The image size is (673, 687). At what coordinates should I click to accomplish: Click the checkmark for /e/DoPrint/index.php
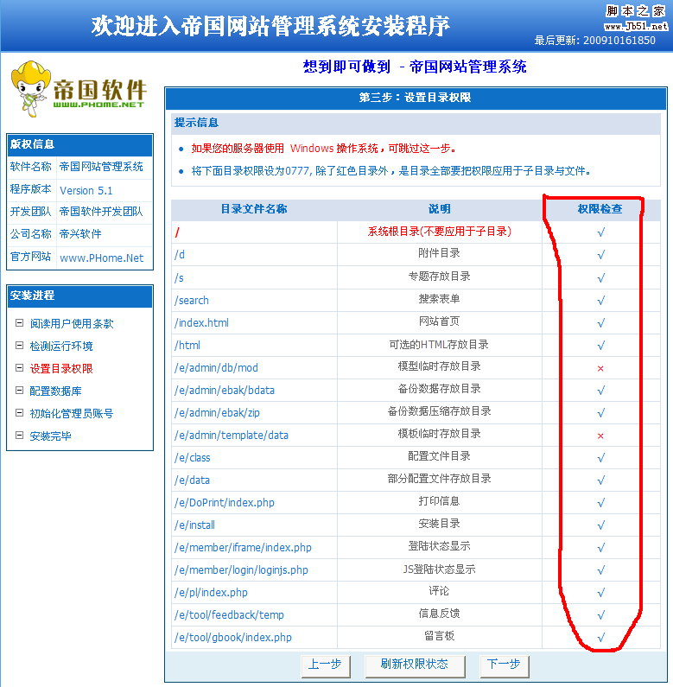coord(601,503)
